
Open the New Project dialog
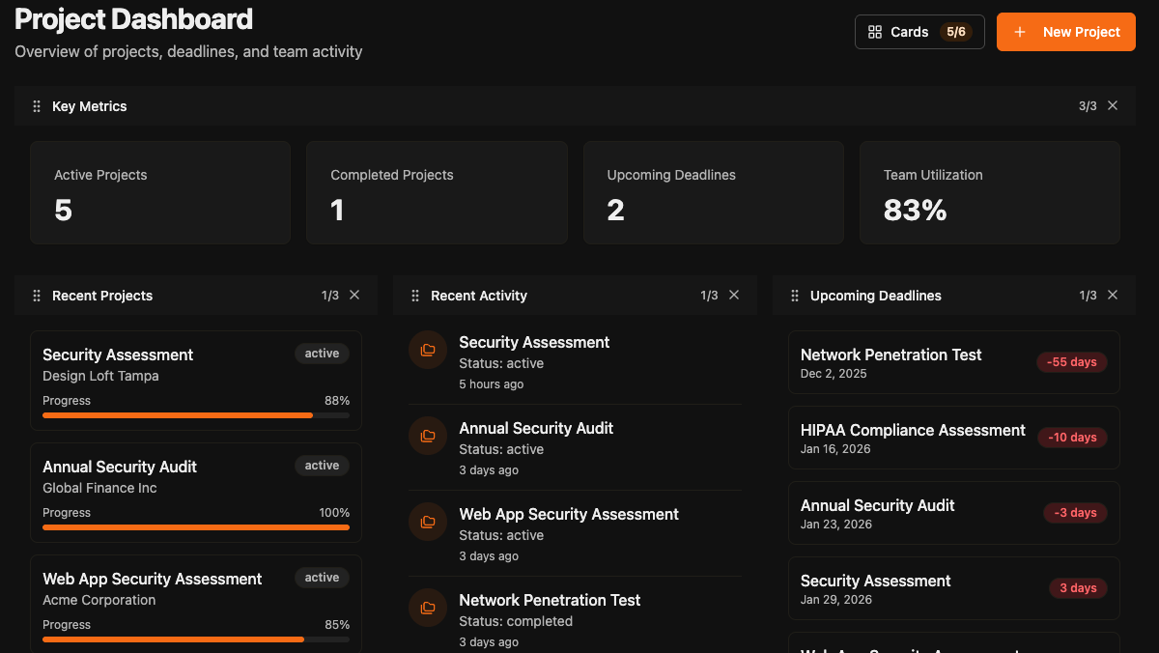point(1065,31)
